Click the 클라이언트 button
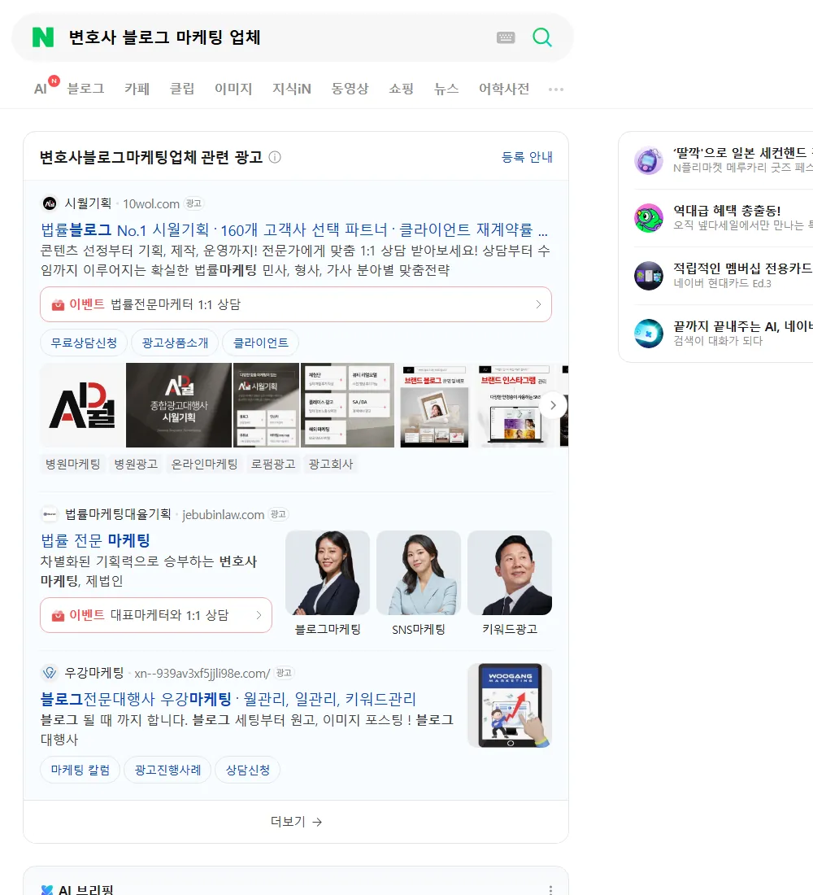 click(x=261, y=343)
